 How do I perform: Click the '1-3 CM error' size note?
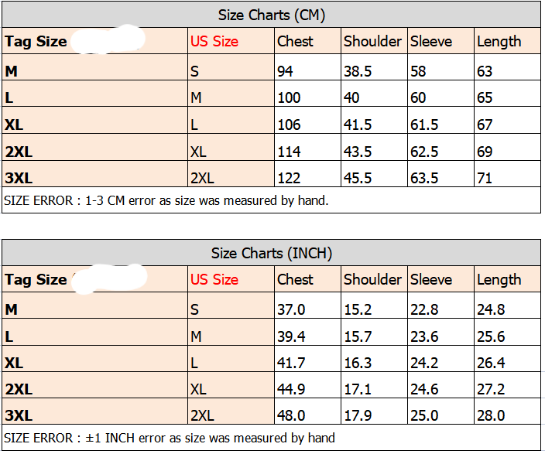coord(166,200)
